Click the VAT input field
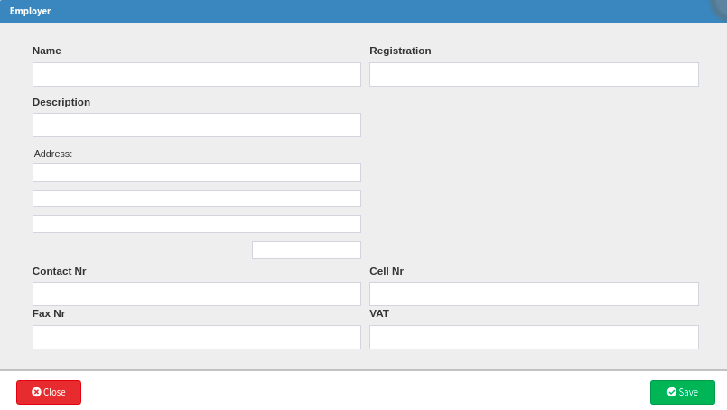Image resolution: width=727 pixels, height=410 pixels. (x=534, y=337)
